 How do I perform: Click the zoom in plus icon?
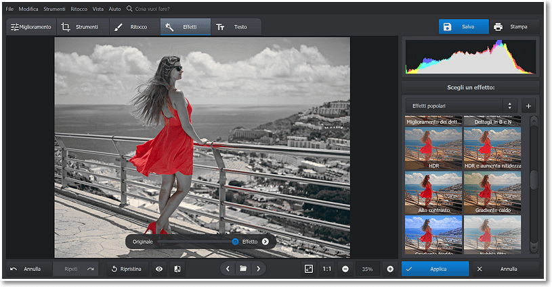pyautogui.click(x=390, y=269)
